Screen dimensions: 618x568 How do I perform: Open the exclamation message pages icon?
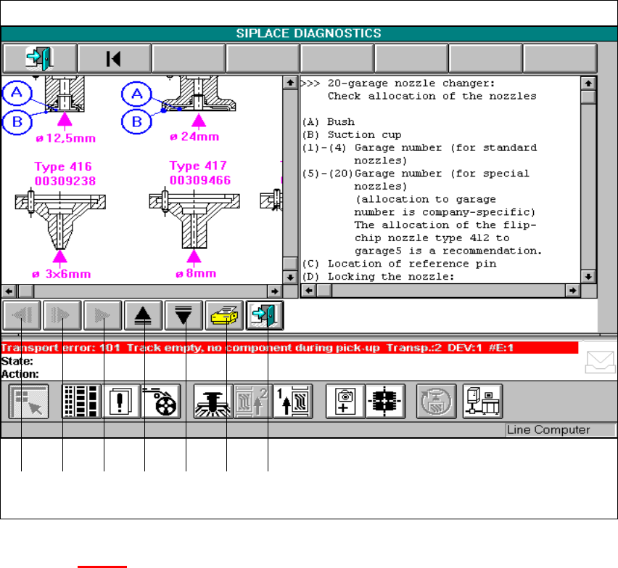121,402
